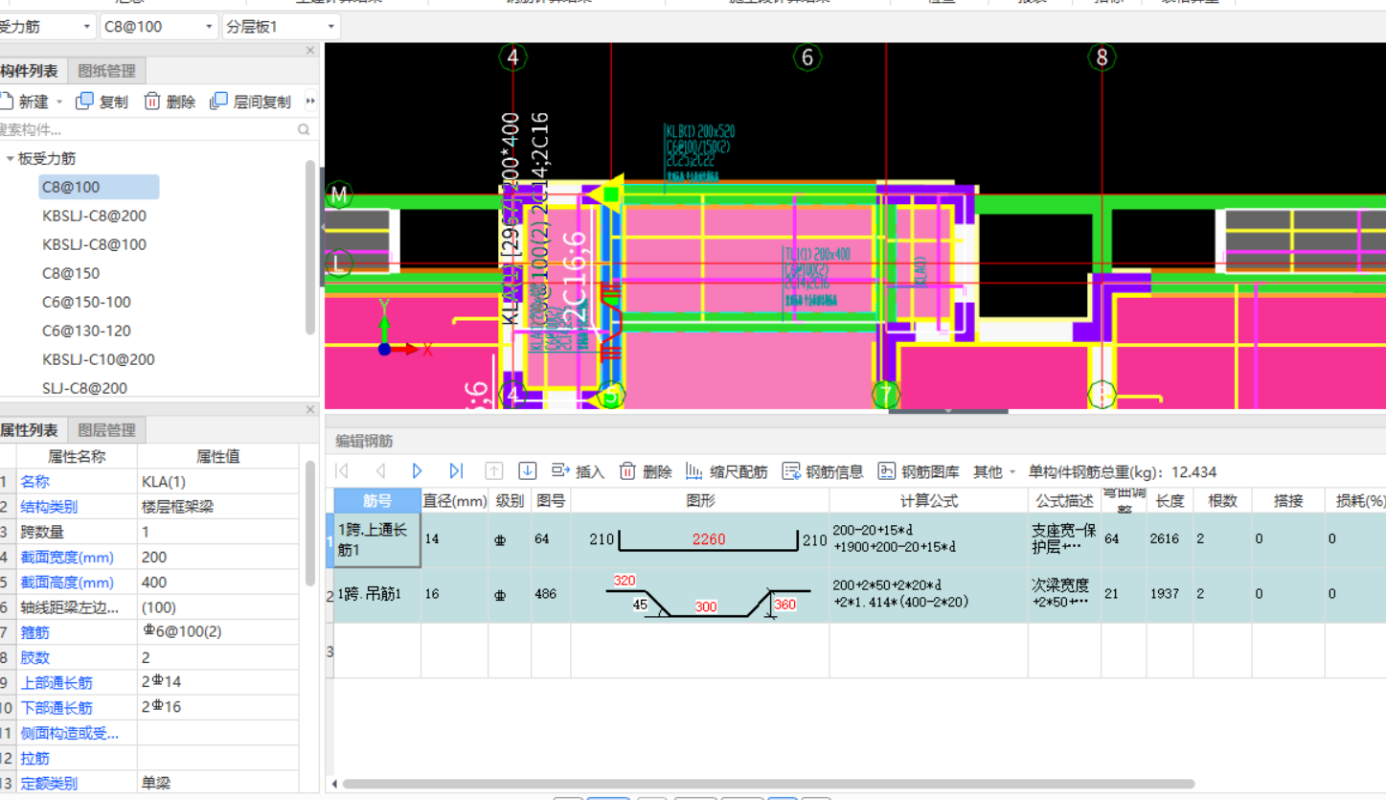Screen dimensions: 1386x800
Task: Select KBSLJ-C8@100 in the component tree
Action: click(x=94, y=244)
